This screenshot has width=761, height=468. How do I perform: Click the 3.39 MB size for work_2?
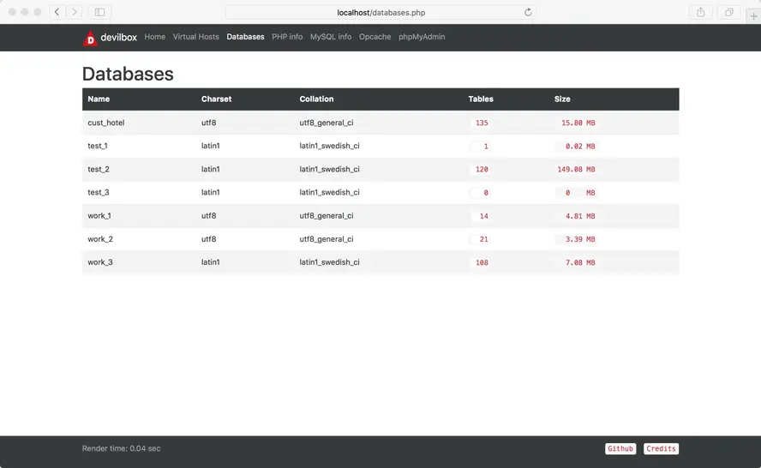coord(580,239)
